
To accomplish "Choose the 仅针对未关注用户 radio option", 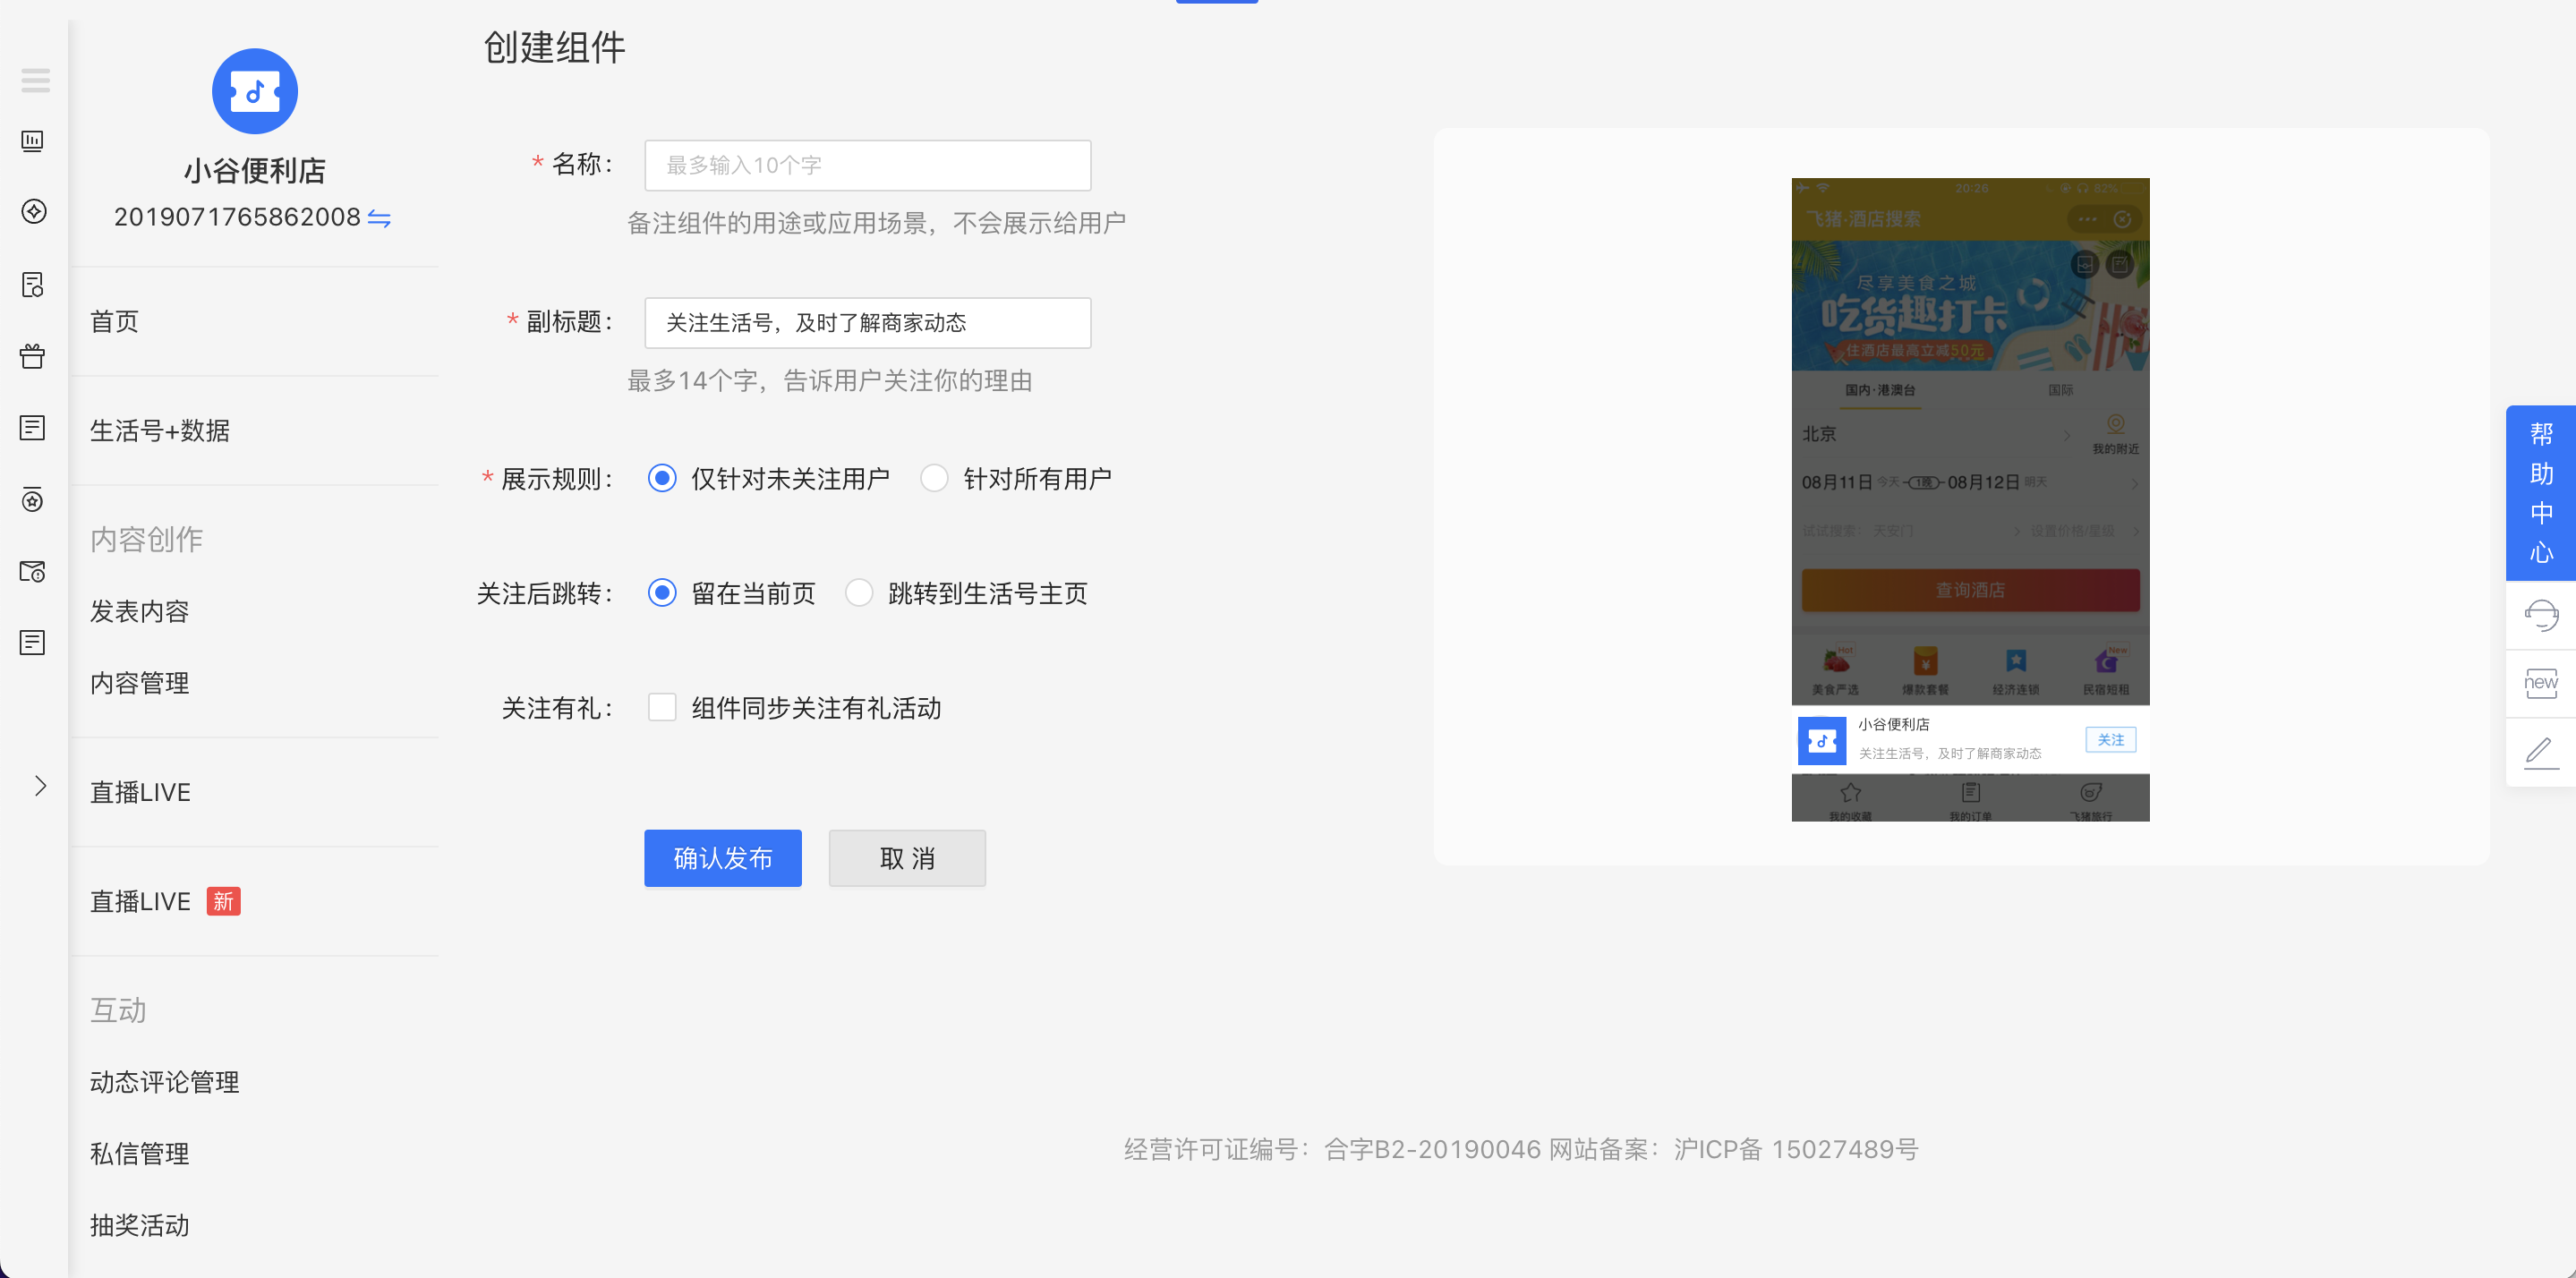I will (662, 478).
